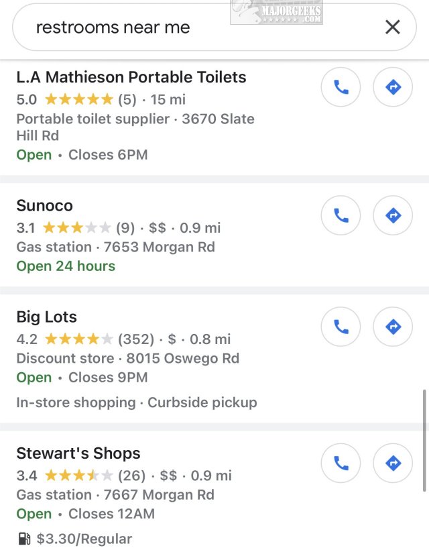Tap the phone icon for Stewart's Shops
Screen dimensions: 429x556
pyautogui.click(x=341, y=463)
